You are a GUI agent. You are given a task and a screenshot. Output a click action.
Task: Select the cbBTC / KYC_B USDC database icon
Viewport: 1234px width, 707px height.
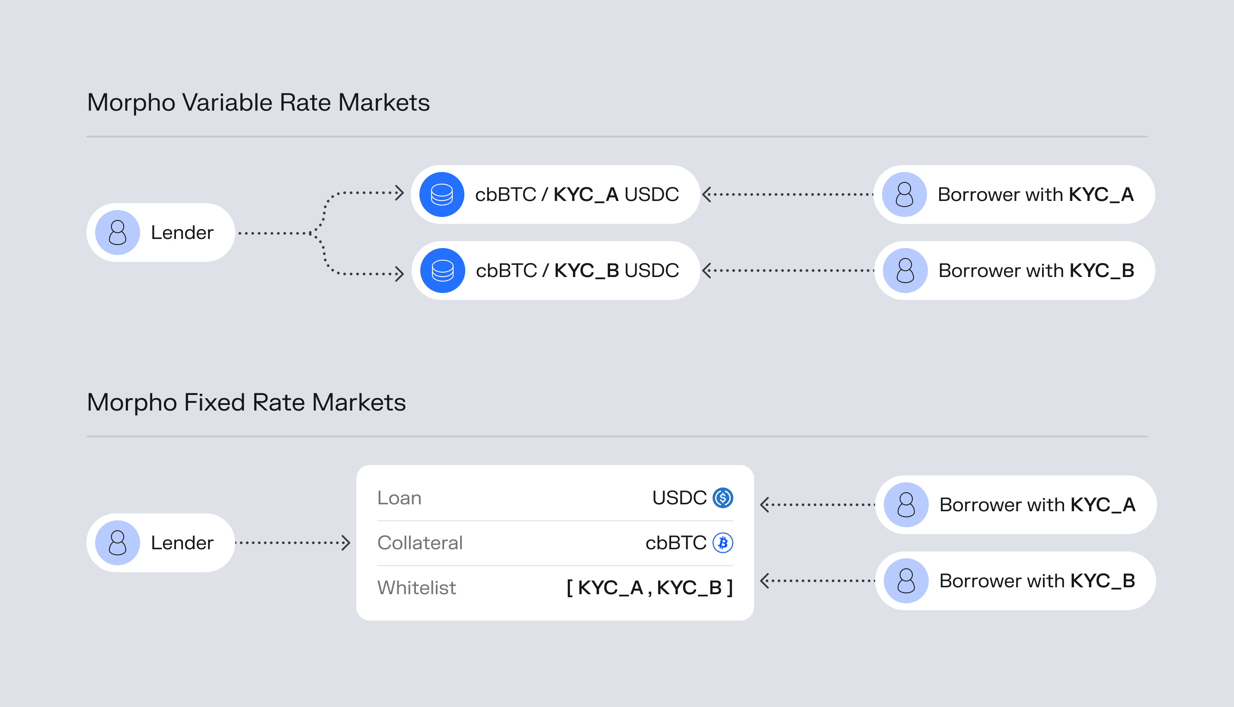(443, 271)
